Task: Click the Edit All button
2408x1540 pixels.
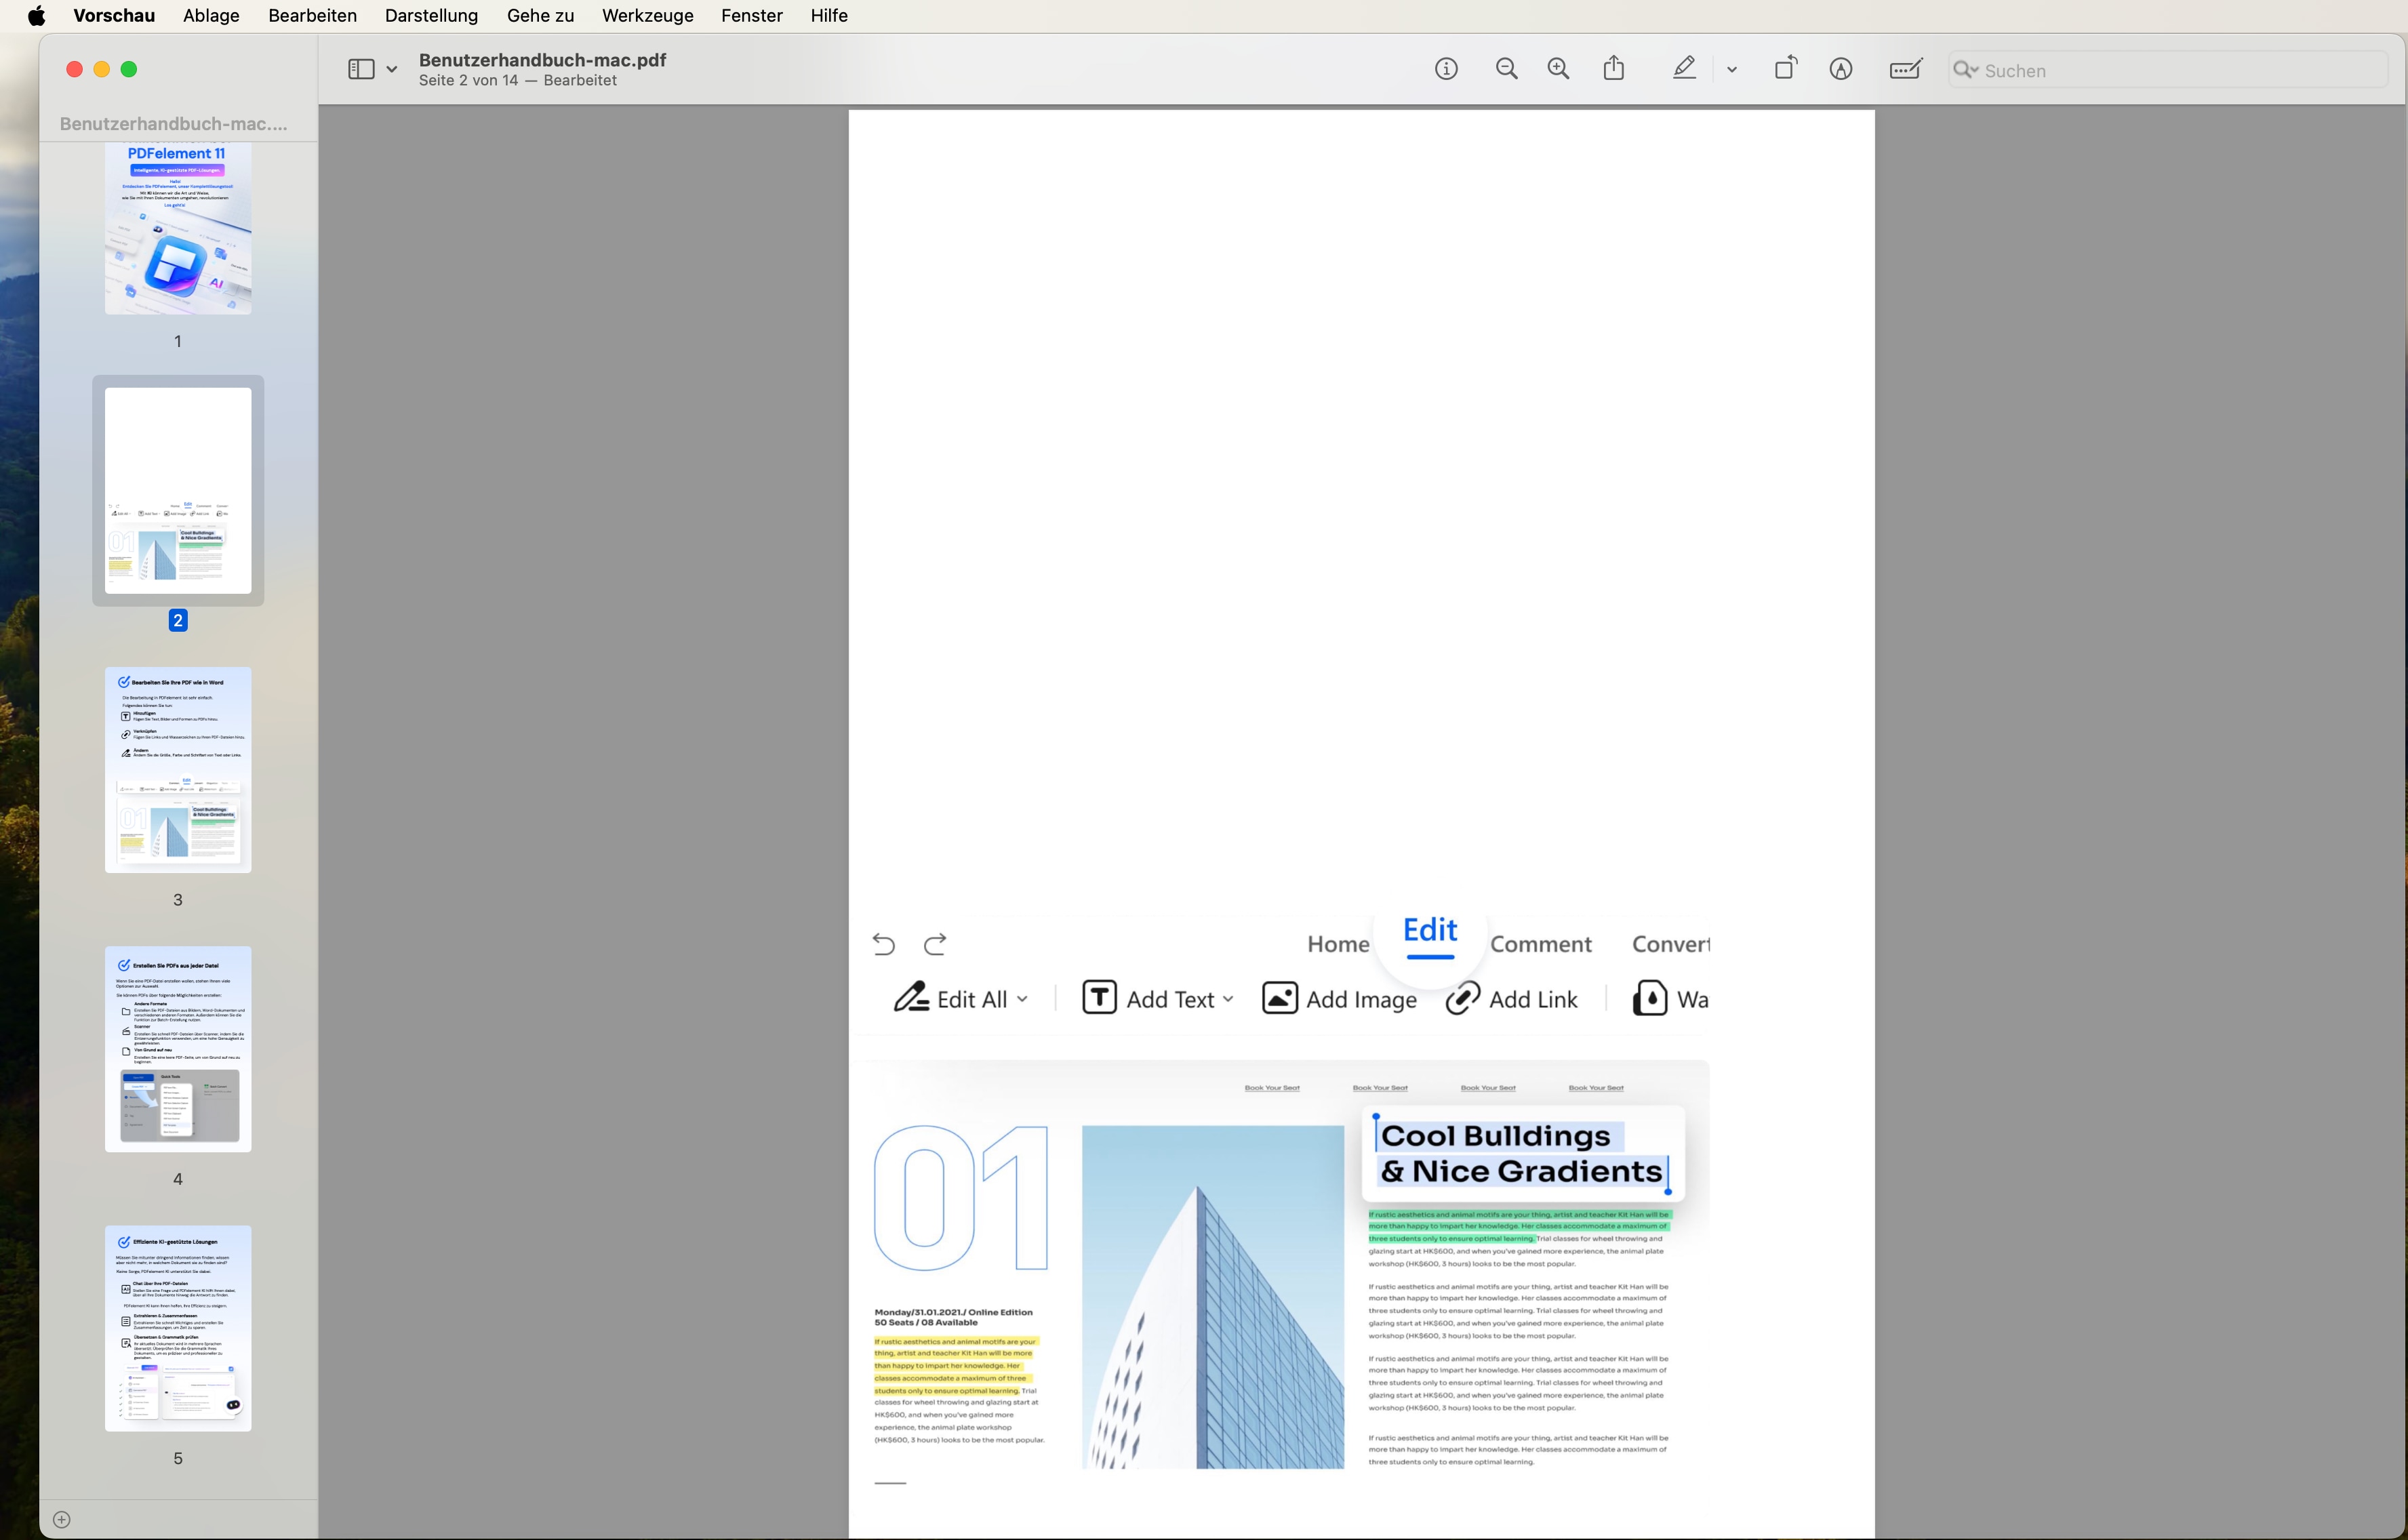Action: 961,999
